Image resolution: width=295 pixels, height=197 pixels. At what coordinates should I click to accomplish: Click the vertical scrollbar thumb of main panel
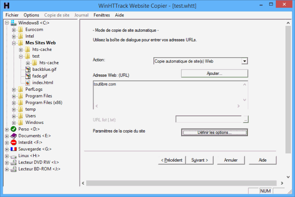[x=288, y=89]
